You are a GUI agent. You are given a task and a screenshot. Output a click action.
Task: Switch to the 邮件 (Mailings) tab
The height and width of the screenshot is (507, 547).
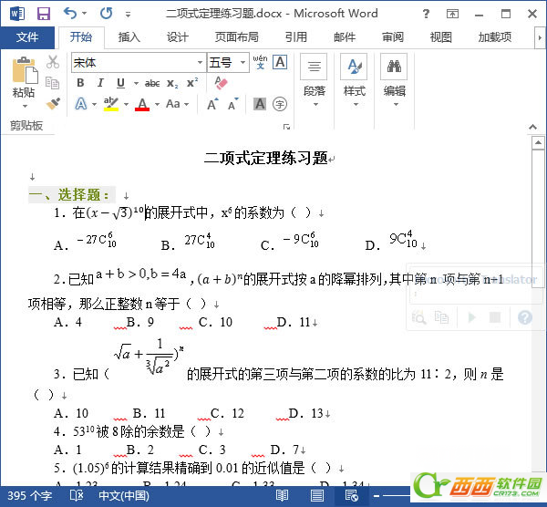pyautogui.click(x=345, y=37)
